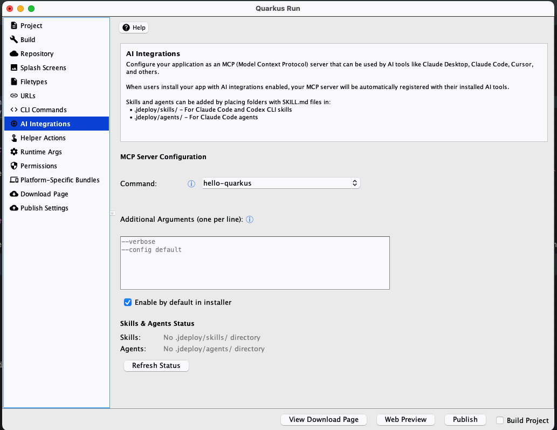
Task: Click the 'No .jdeploy/skills/ directory' status text
Action: [212, 337]
